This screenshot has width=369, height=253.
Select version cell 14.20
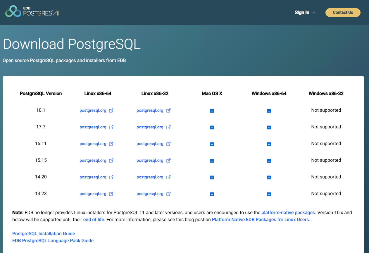pyautogui.click(x=41, y=177)
